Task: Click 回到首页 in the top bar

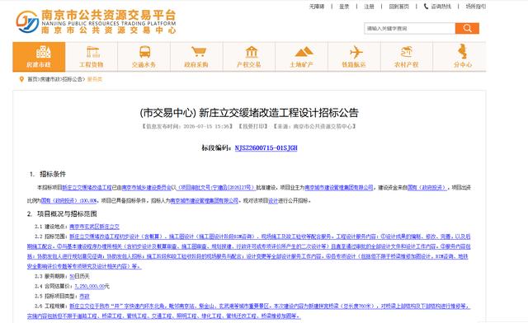Action: point(399,7)
